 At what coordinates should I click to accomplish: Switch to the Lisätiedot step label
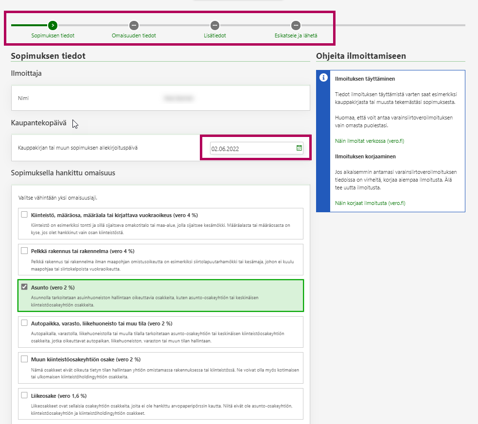(x=214, y=35)
